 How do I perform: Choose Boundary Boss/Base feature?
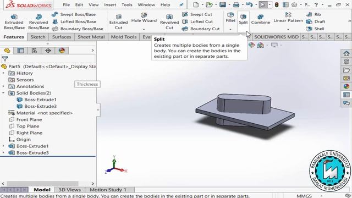pyautogui.click(x=78, y=29)
